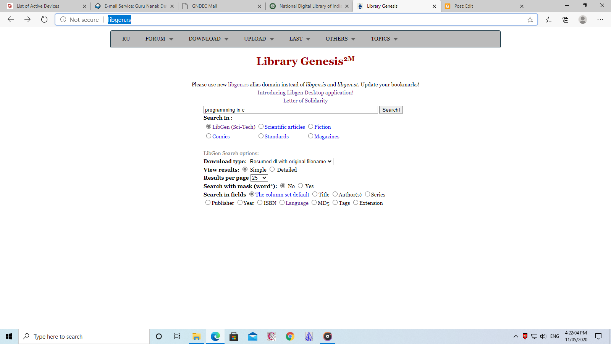
Task: Click the Library Genesis title heading
Action: click(x=305, y=61)
